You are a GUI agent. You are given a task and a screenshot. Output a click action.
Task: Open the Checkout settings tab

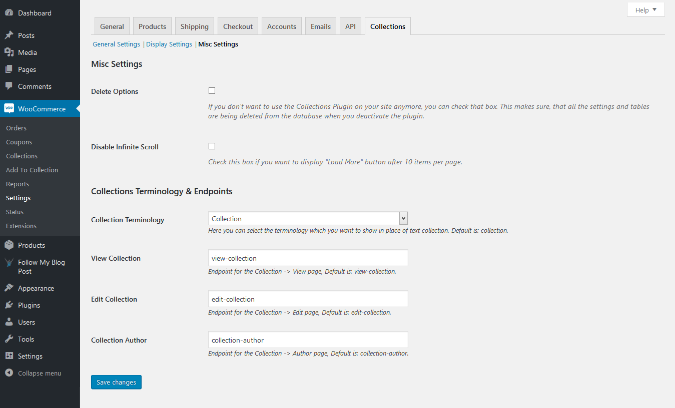pos(238,26)
